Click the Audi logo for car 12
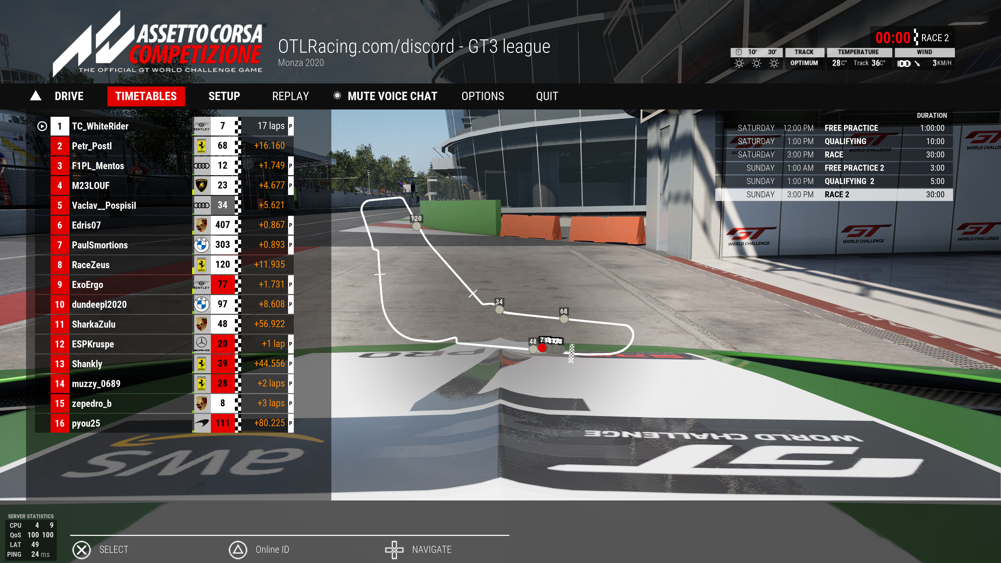 (x=202, y=166)
